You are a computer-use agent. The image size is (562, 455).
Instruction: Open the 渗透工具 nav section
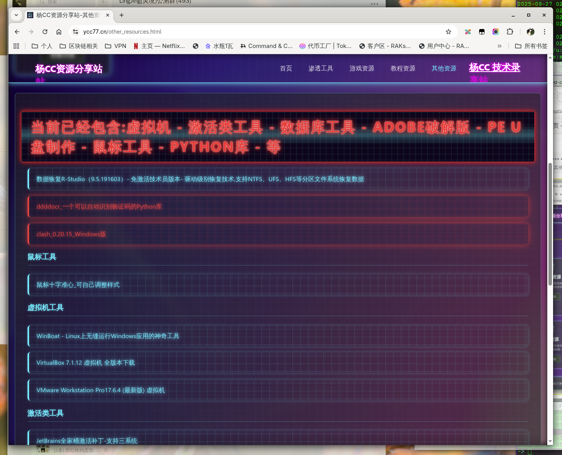(x=321, y=68)
